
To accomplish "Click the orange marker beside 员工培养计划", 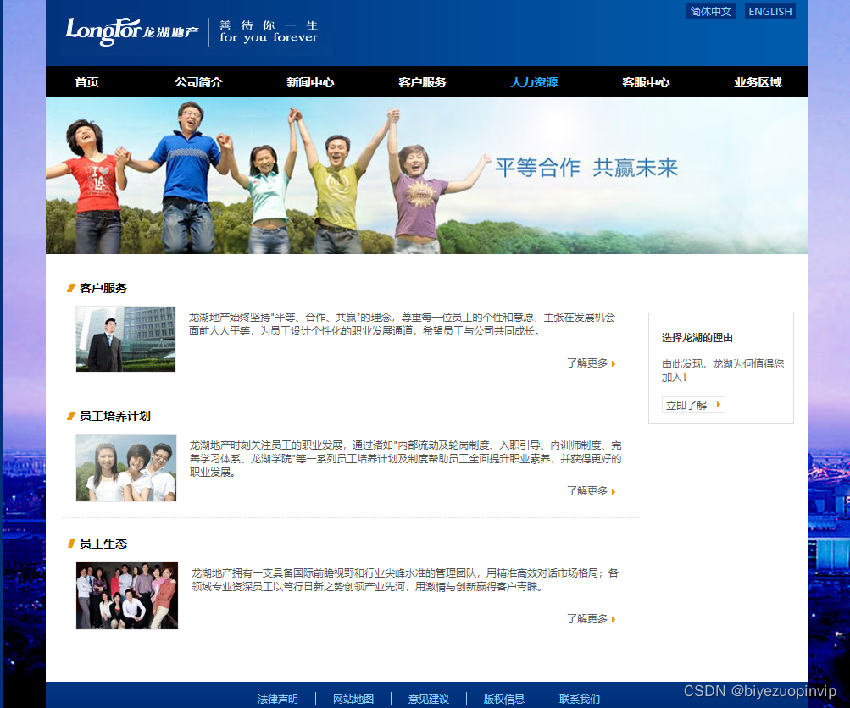I will [71, 416].
